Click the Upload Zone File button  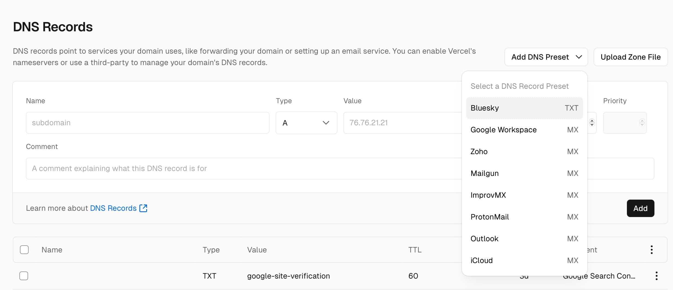click(630, 57)
